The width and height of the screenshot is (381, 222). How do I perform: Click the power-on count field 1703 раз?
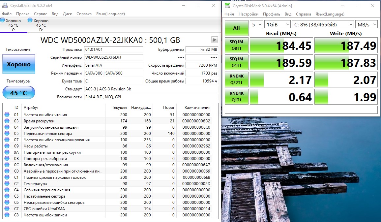202,73
